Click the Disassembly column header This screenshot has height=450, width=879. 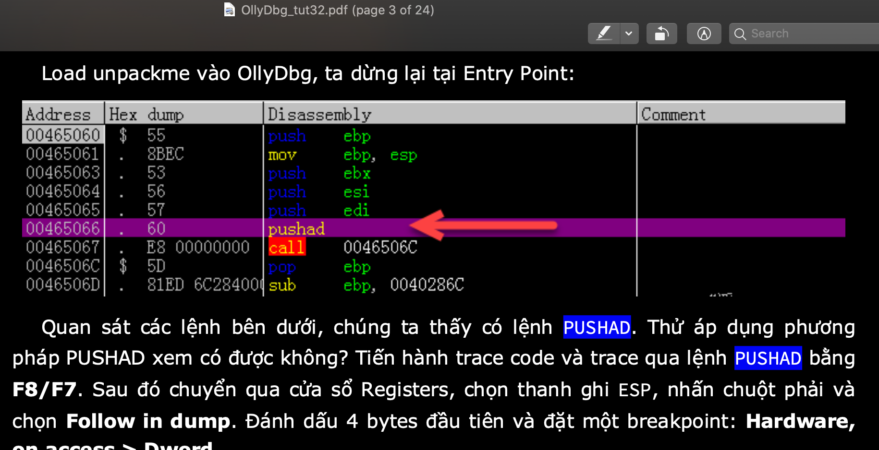pyautogui.click(x=319, y=114)
